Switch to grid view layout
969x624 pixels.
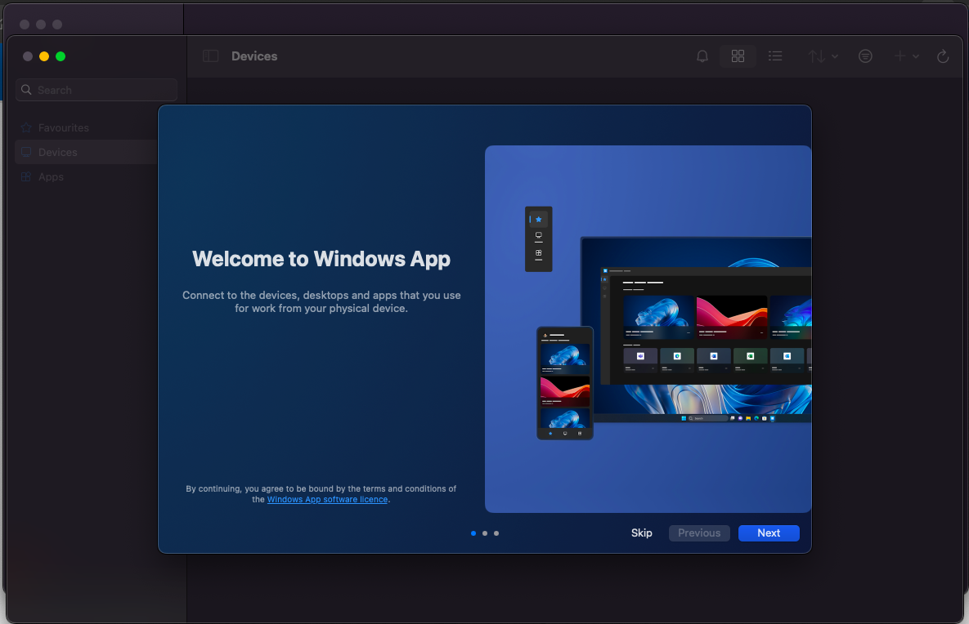(x=738, y=56)
